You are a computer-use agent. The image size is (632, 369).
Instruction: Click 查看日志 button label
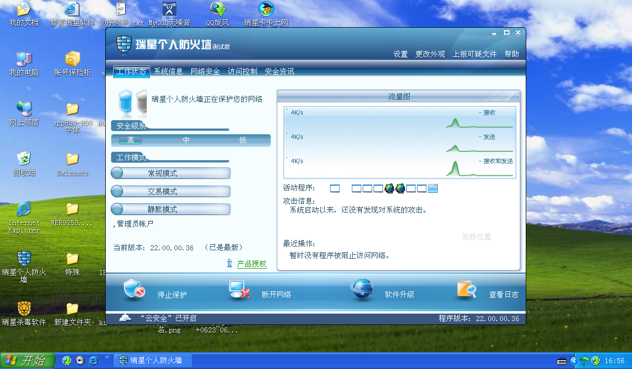tap(504, 295)
